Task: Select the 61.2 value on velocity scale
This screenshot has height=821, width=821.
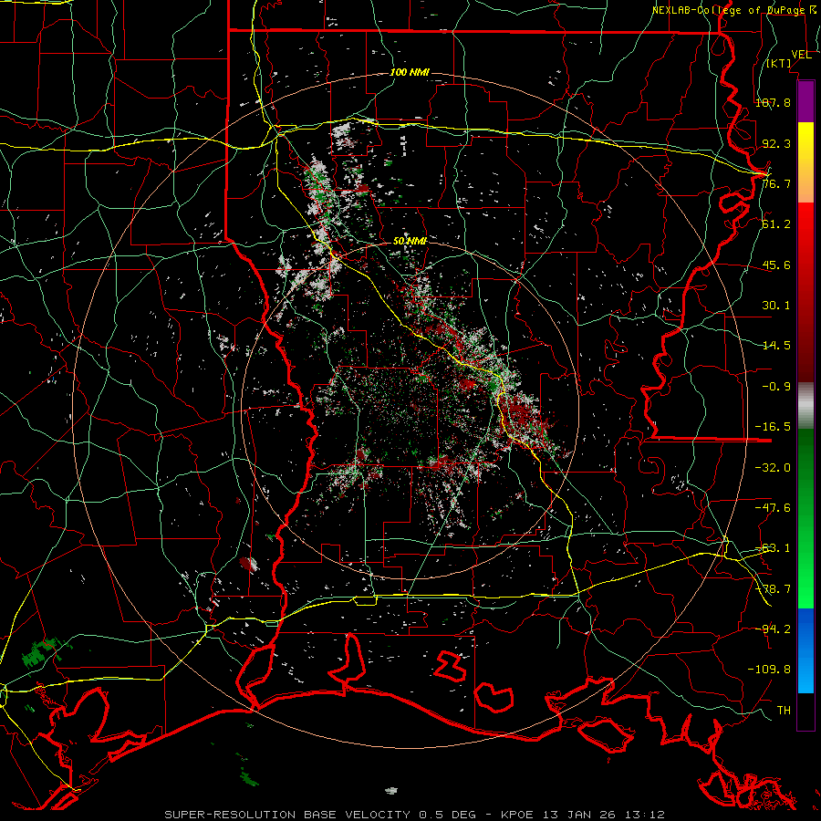Action: coord(776,224)
